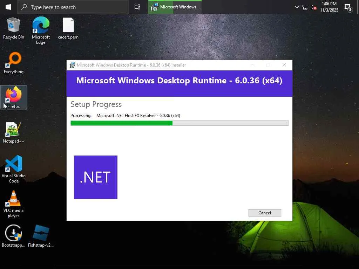359x269 pixels.
Task: Cancel the runtime installation
Action: [x=265, y=213]
